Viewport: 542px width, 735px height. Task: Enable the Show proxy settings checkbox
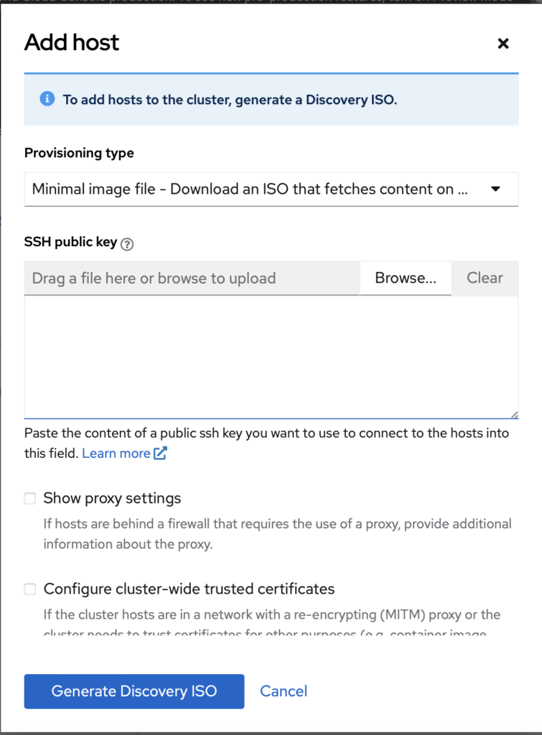[30, 498]
